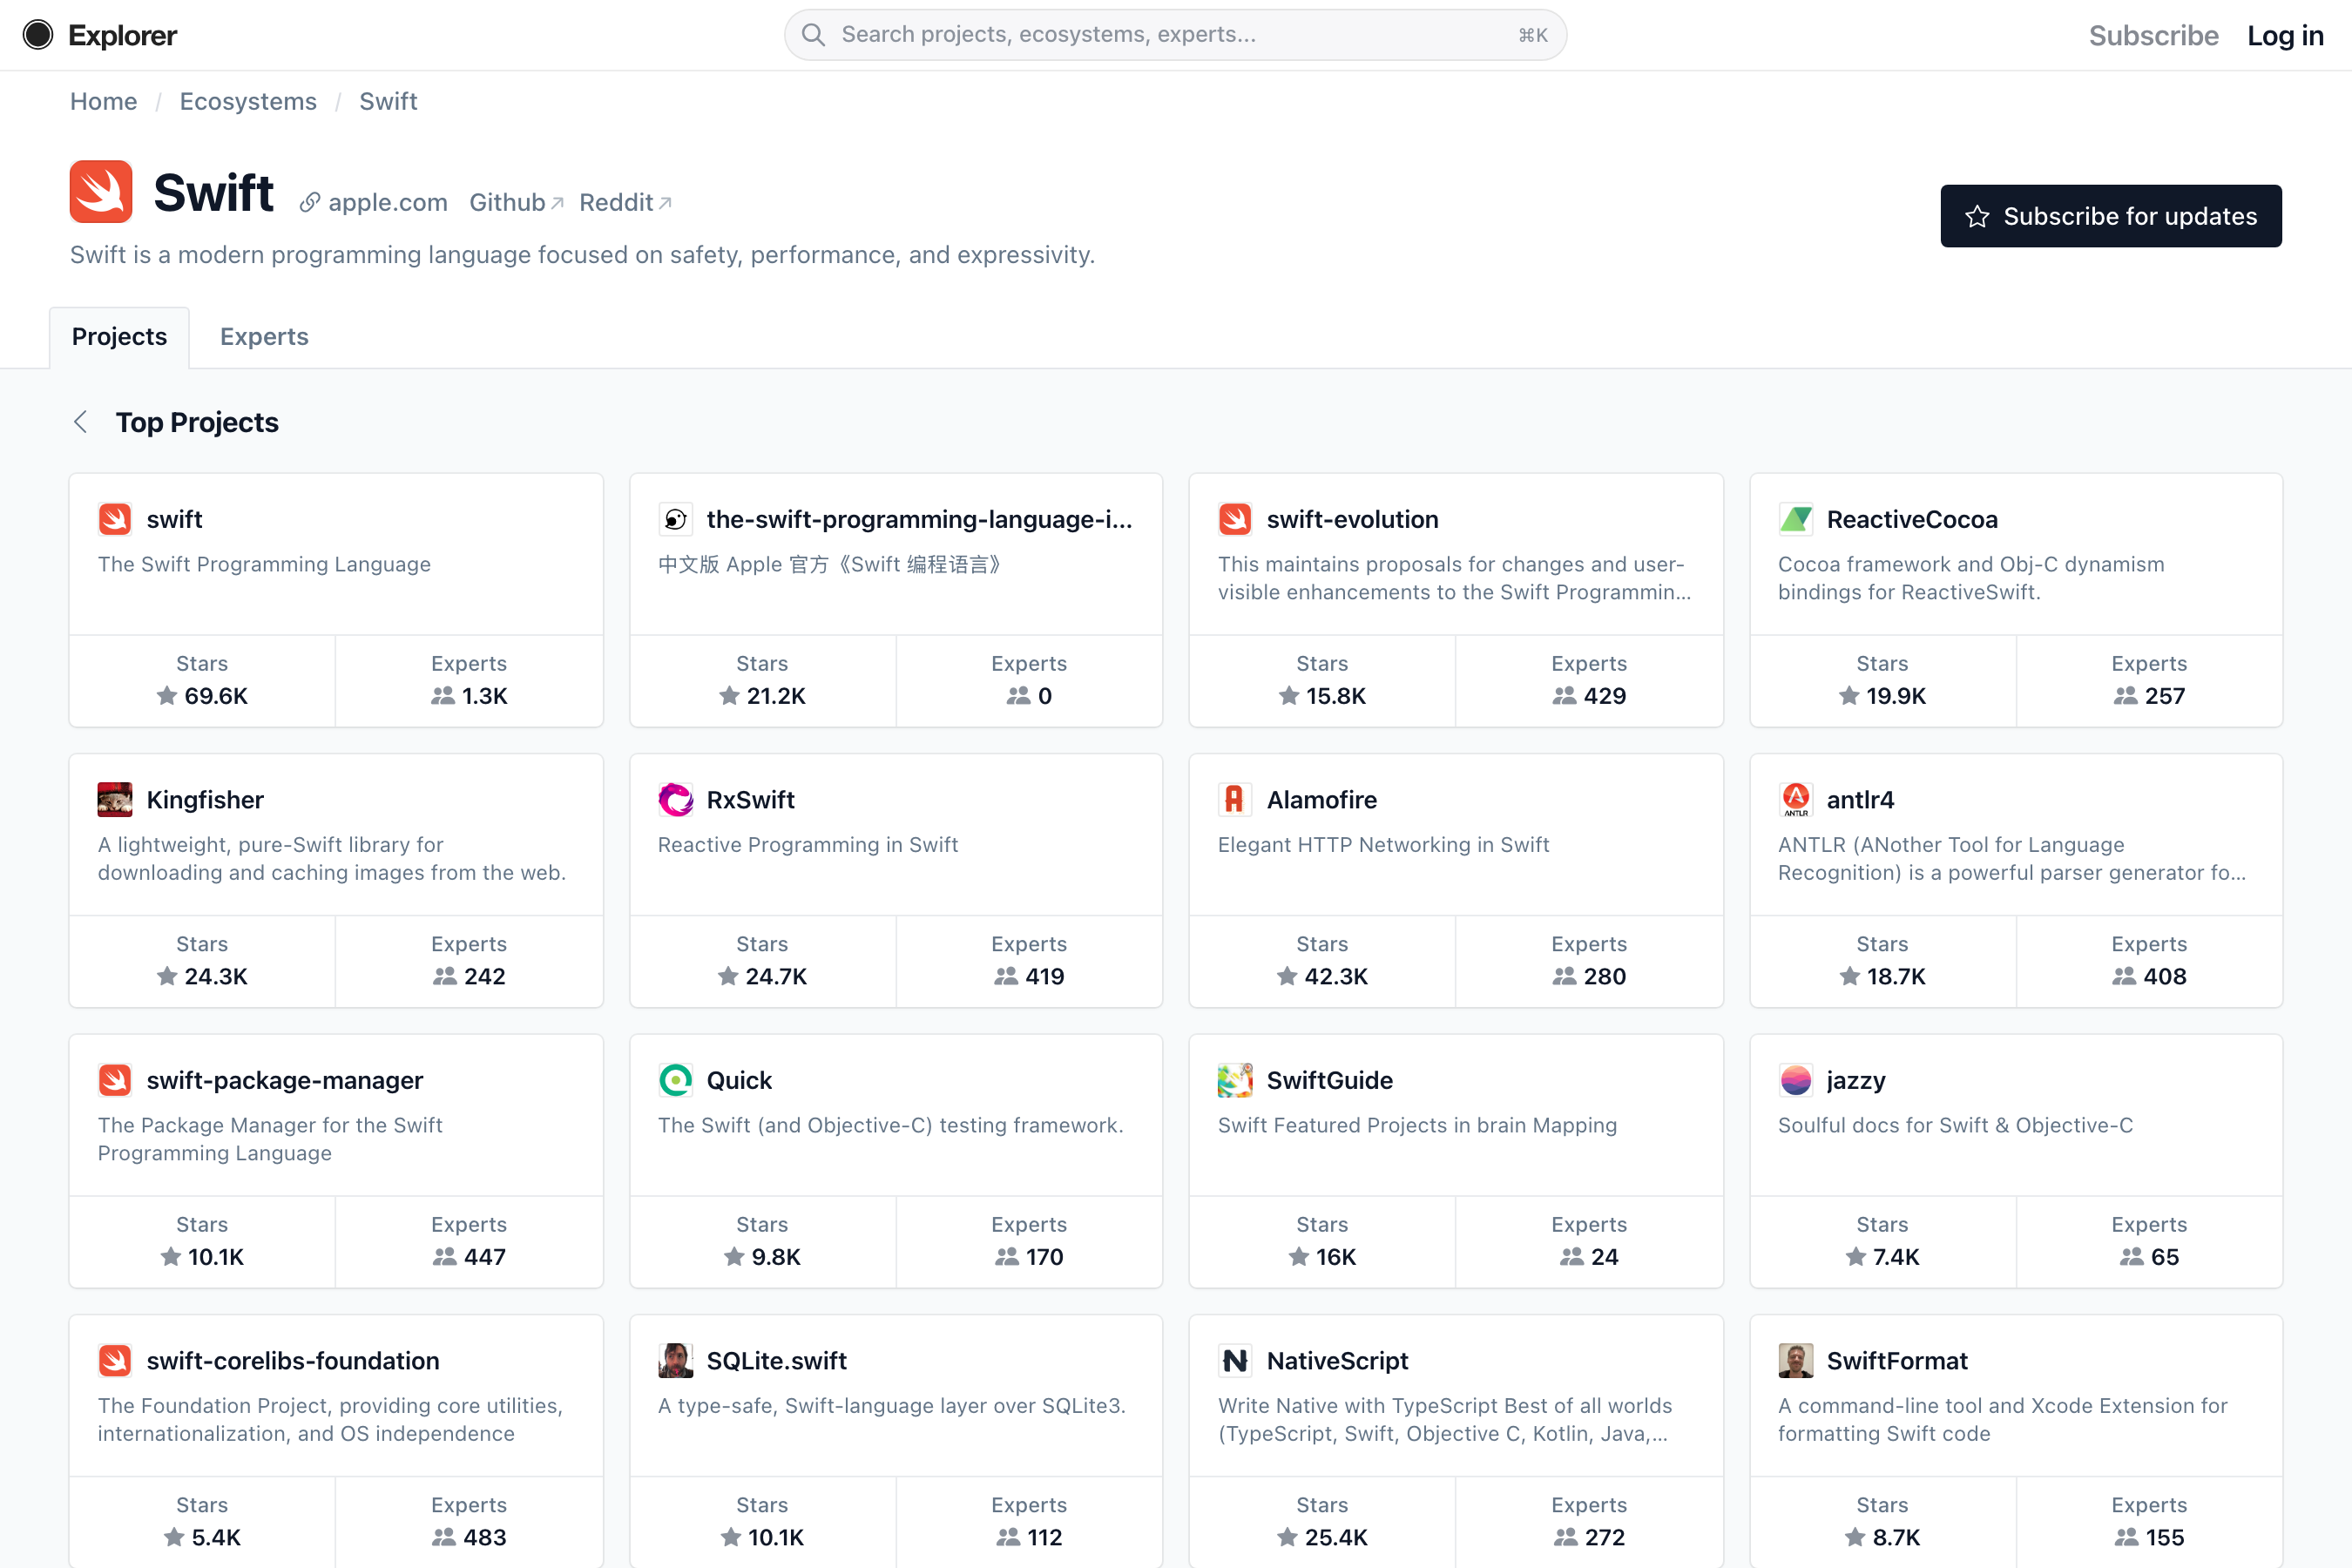Switch to the Experts tab
This screenshot has height=1568, width=2352.
tap(264, 336)
